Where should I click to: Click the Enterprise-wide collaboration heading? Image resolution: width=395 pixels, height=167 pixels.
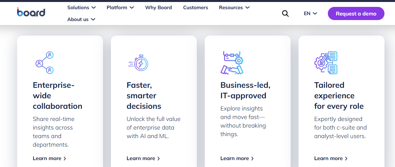pyautogui.click(x=58, y=96)
